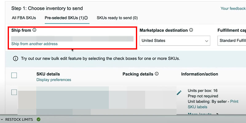Click the Packing details info icon

tap(157, 74)
